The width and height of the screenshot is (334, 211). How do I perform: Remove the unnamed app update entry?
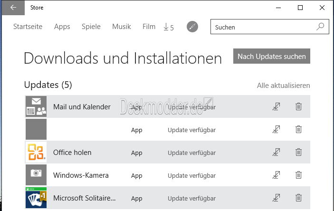(298, 129)
